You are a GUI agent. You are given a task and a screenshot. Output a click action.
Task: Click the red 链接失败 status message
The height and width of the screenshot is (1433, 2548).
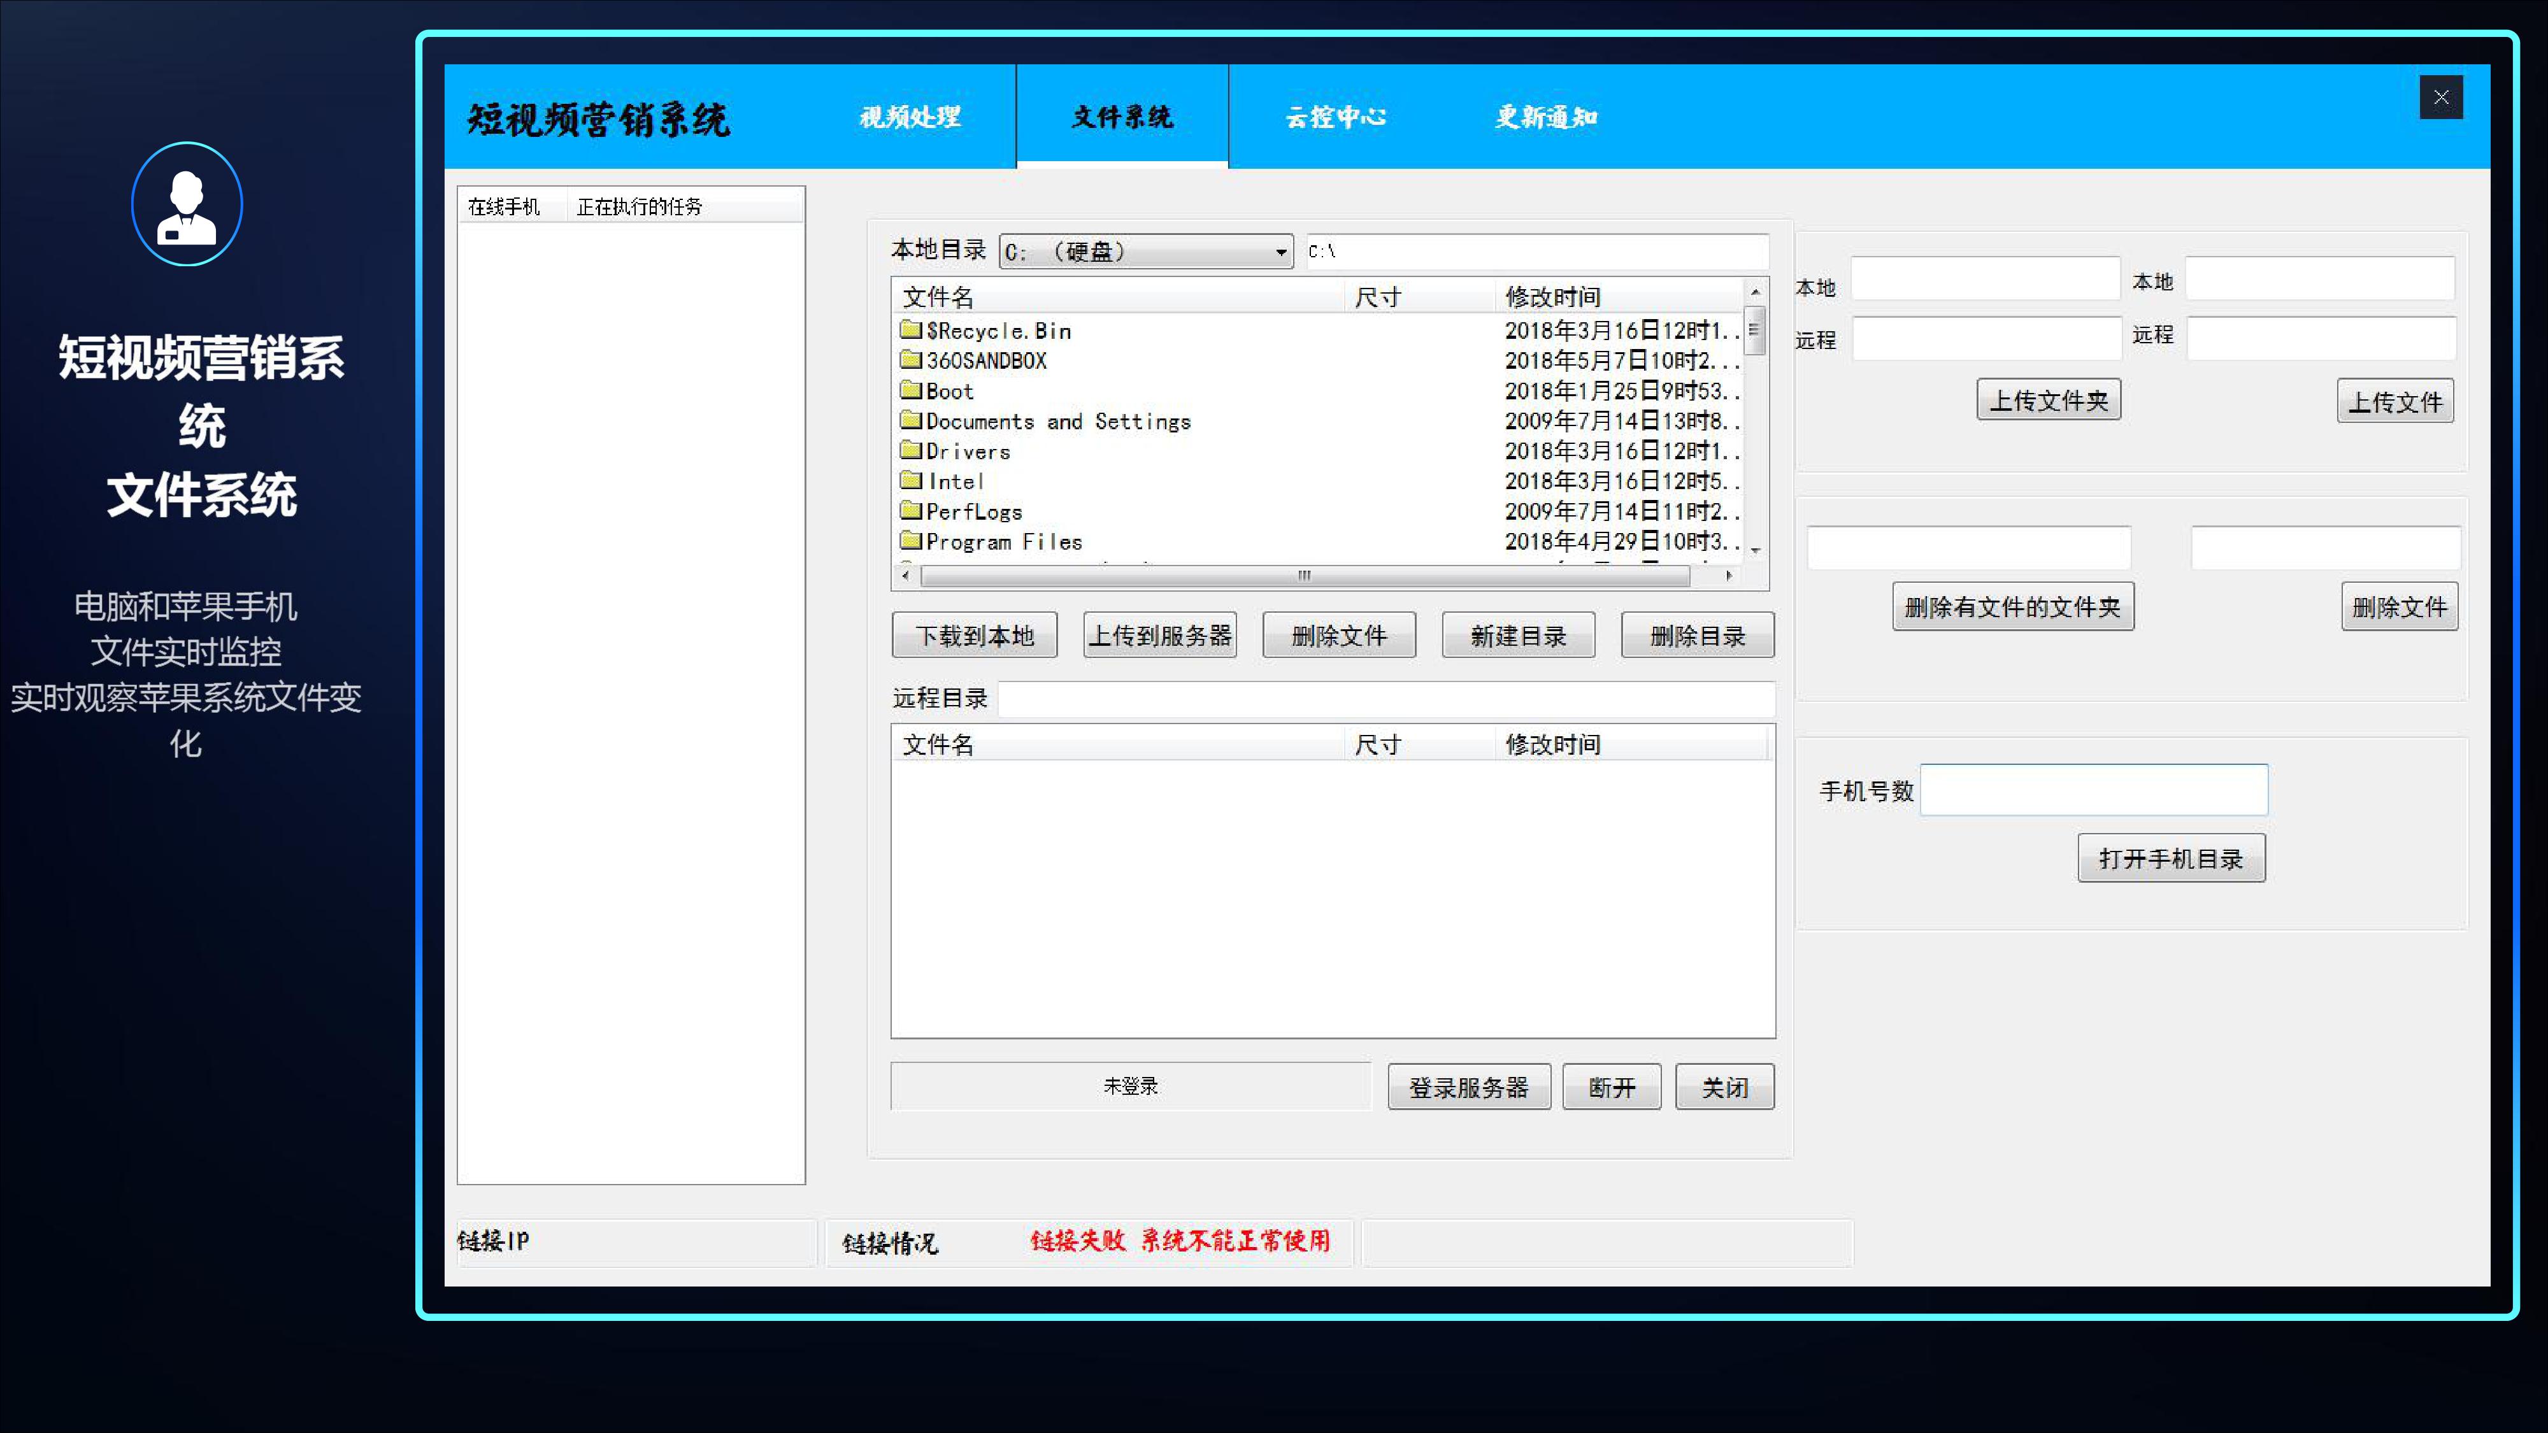(1180, 1241)
